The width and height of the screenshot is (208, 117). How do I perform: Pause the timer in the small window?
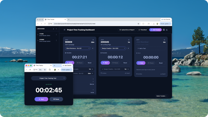[x=56, y=99]
